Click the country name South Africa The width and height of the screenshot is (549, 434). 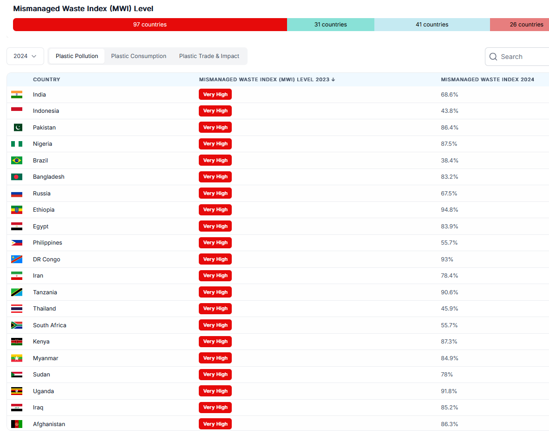tap(50, 325)
